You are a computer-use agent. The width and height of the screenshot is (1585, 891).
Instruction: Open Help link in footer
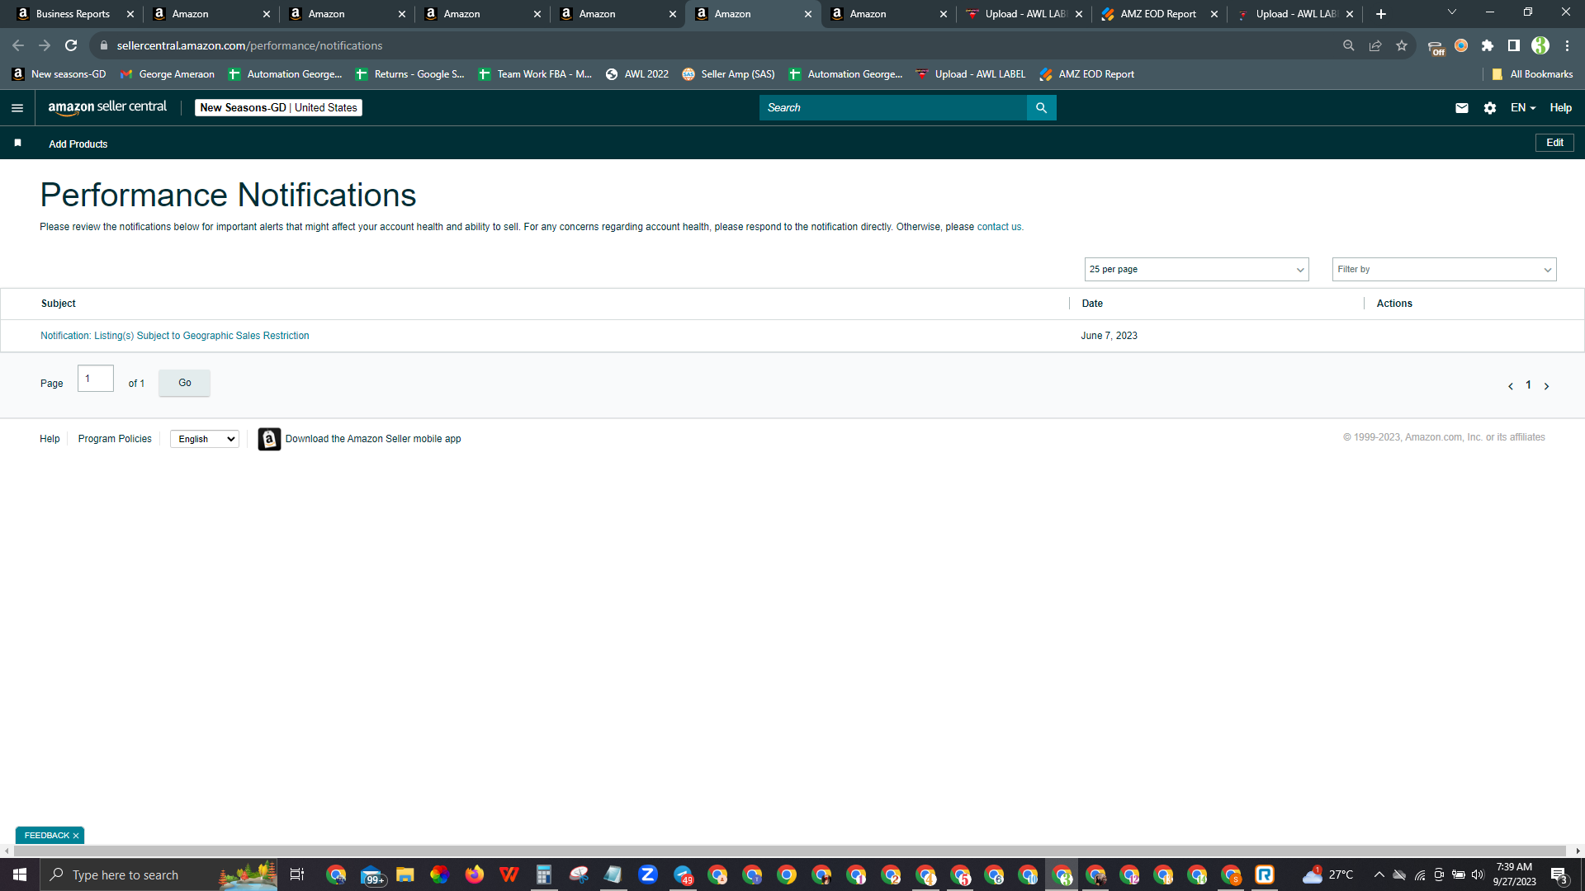(x=50, y=439)
